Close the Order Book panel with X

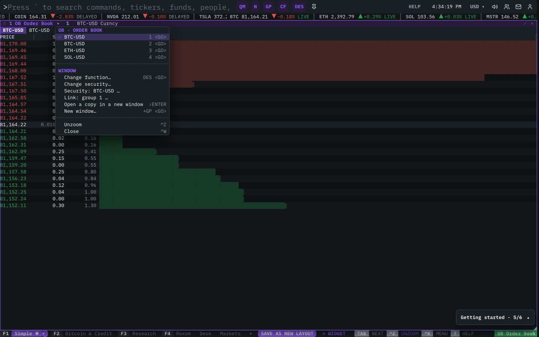(x=532, y=24)
